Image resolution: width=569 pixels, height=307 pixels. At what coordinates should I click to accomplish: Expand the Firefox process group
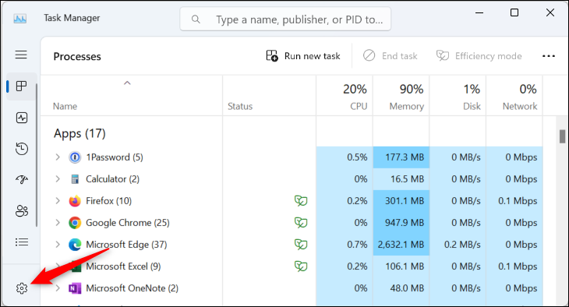tap(58, 201)
